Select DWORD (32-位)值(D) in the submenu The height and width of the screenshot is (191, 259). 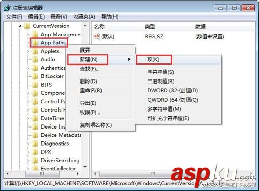[x=177, y=90]
